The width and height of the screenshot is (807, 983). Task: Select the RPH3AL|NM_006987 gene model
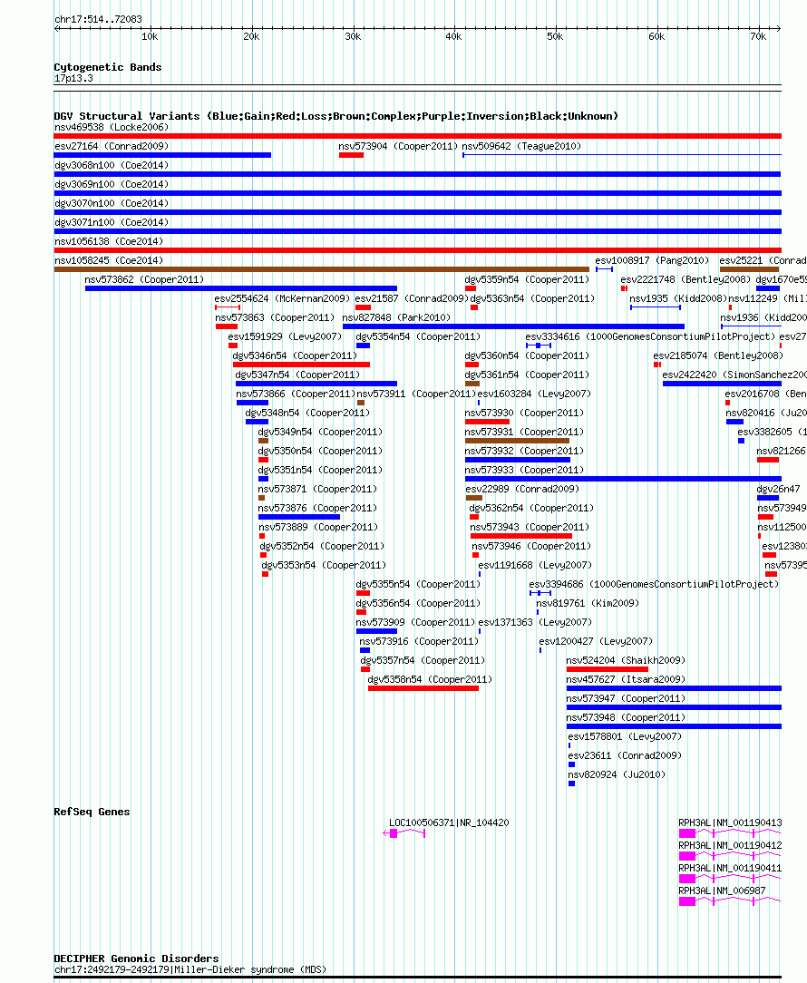click(x=730, y=900)
